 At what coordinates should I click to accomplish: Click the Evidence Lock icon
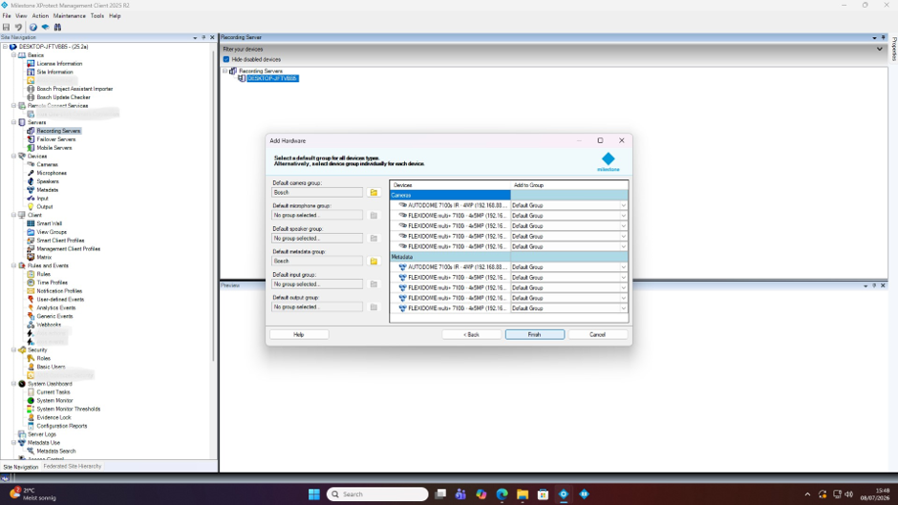31,417
